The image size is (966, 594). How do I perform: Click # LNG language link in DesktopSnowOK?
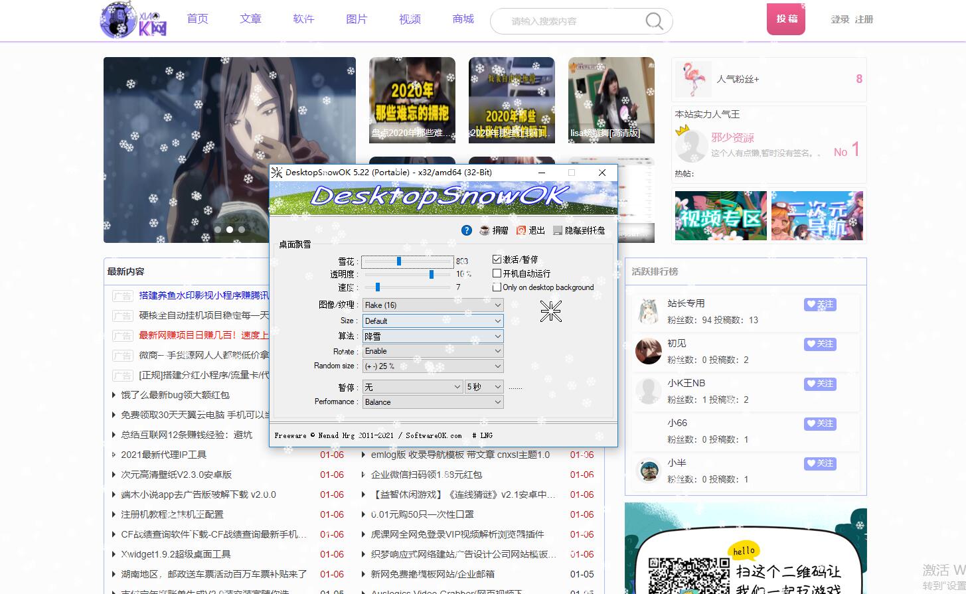pyautogui.click(x=483, y=435)
